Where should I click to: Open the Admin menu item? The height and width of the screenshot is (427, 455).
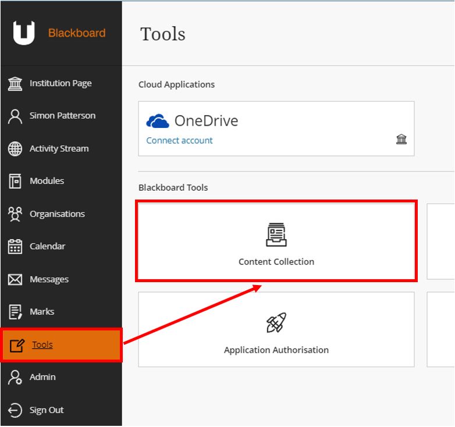(61, 378)
